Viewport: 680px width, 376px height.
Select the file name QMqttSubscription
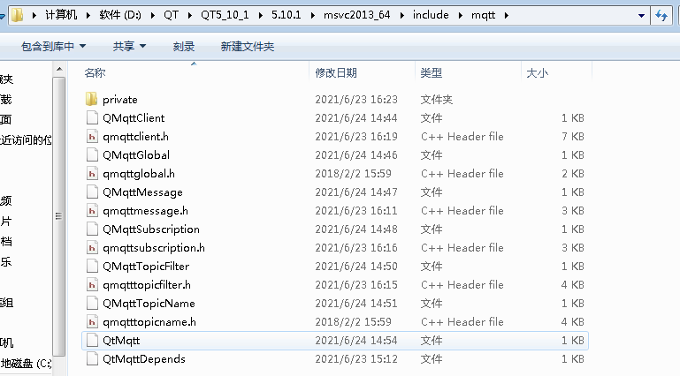coord(151,229)
